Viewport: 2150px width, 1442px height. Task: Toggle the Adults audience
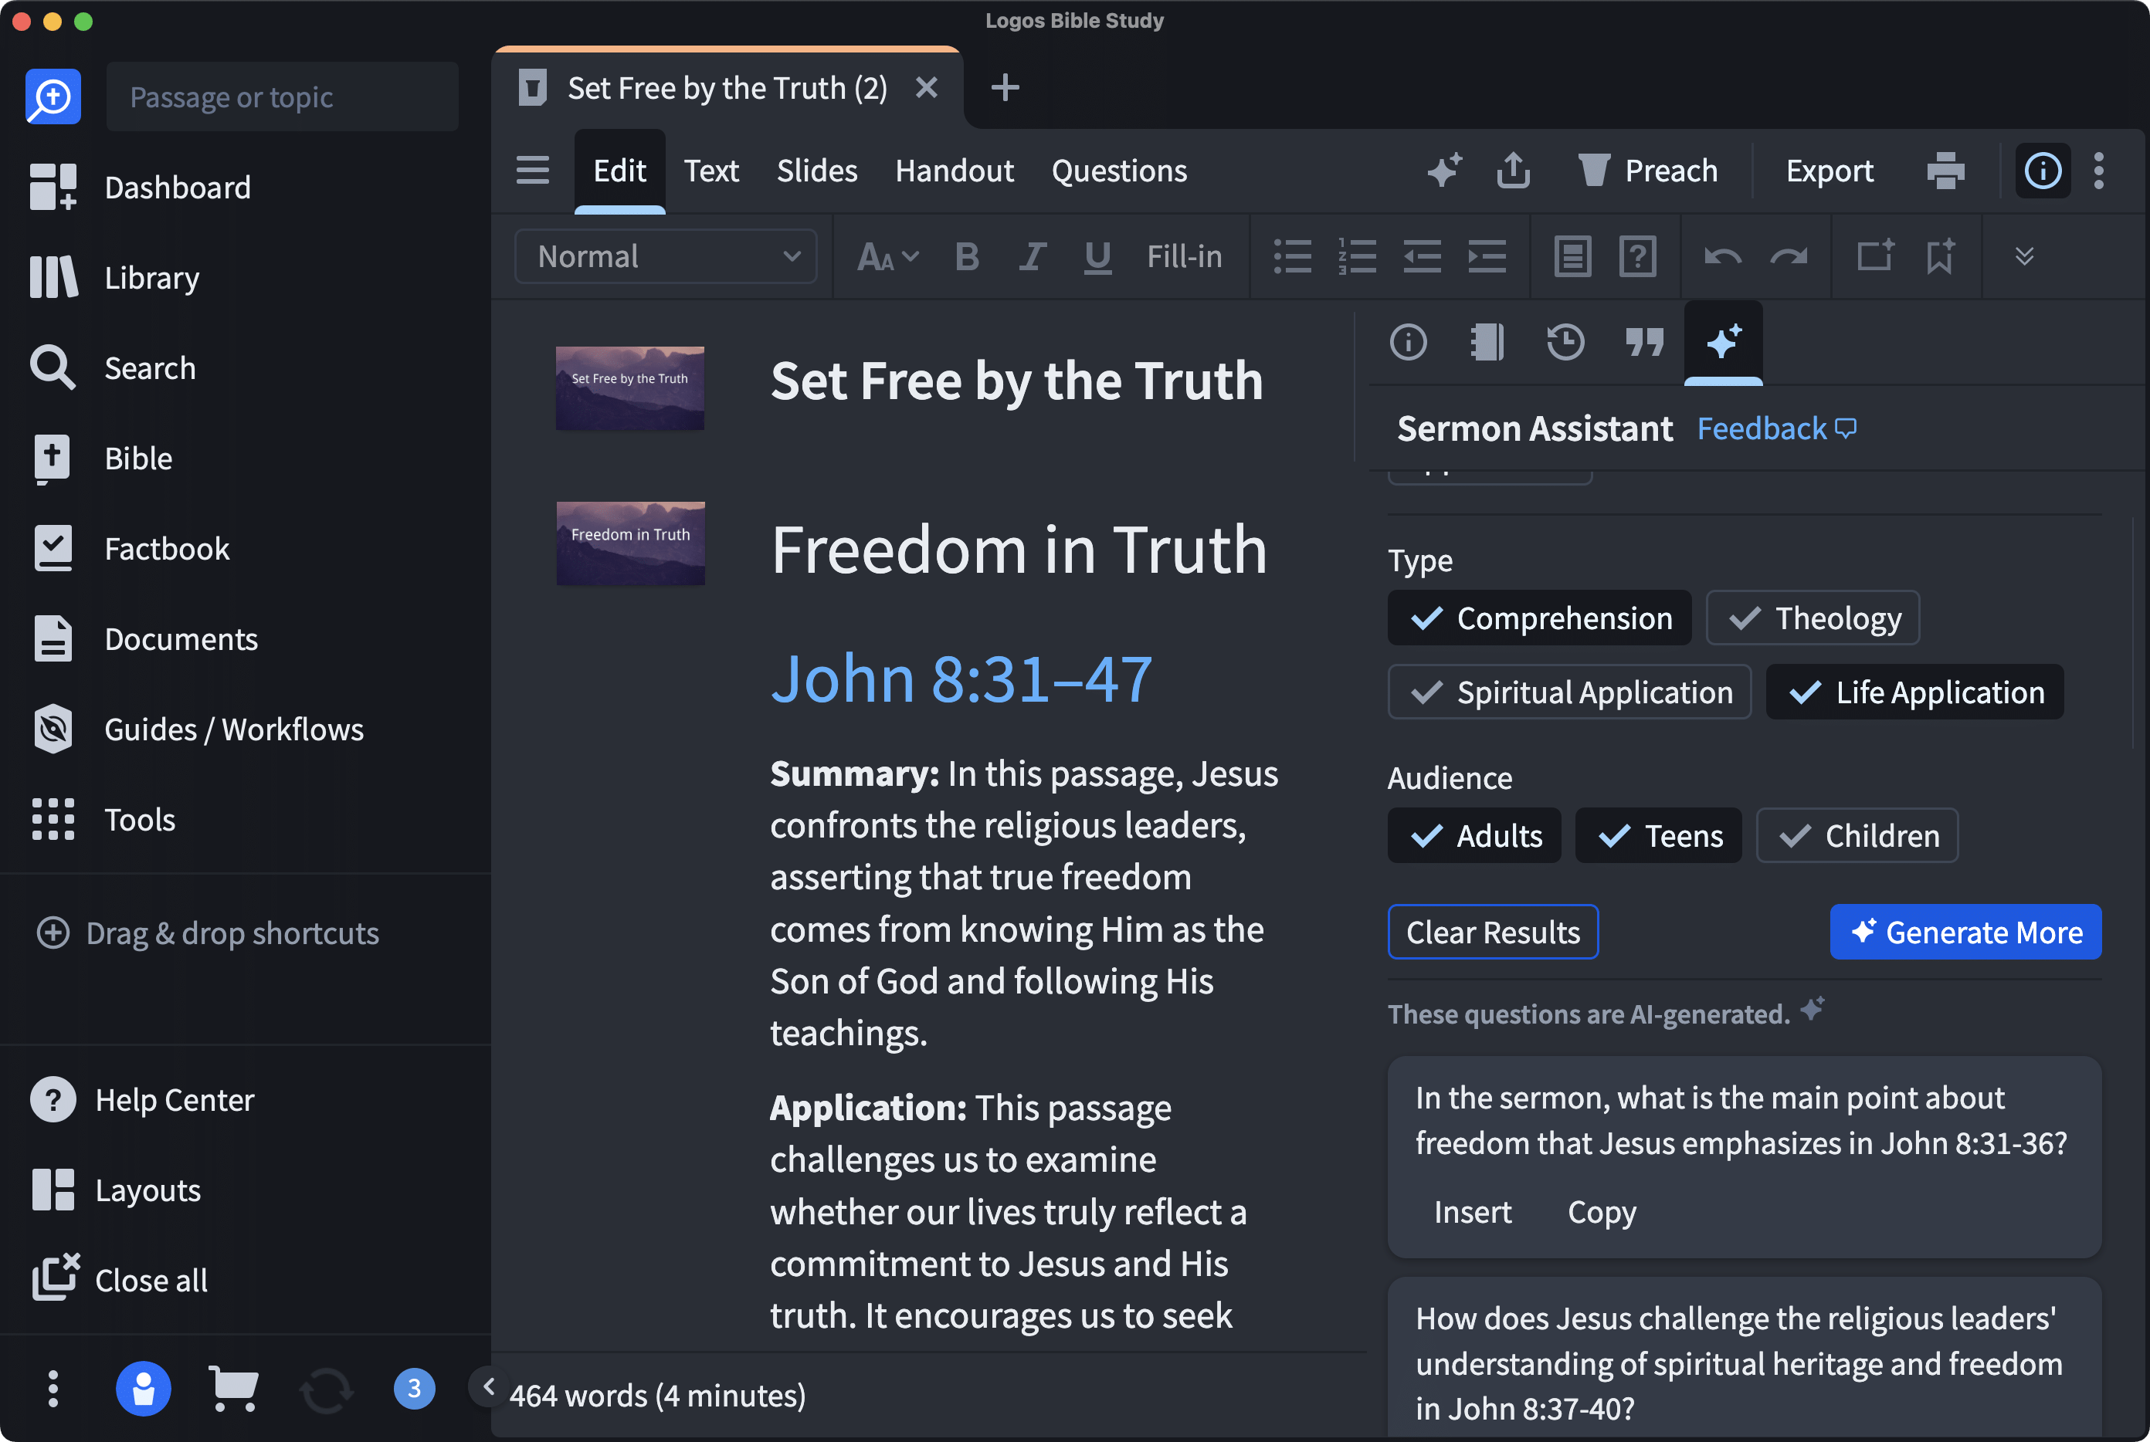click(1473, 835)
